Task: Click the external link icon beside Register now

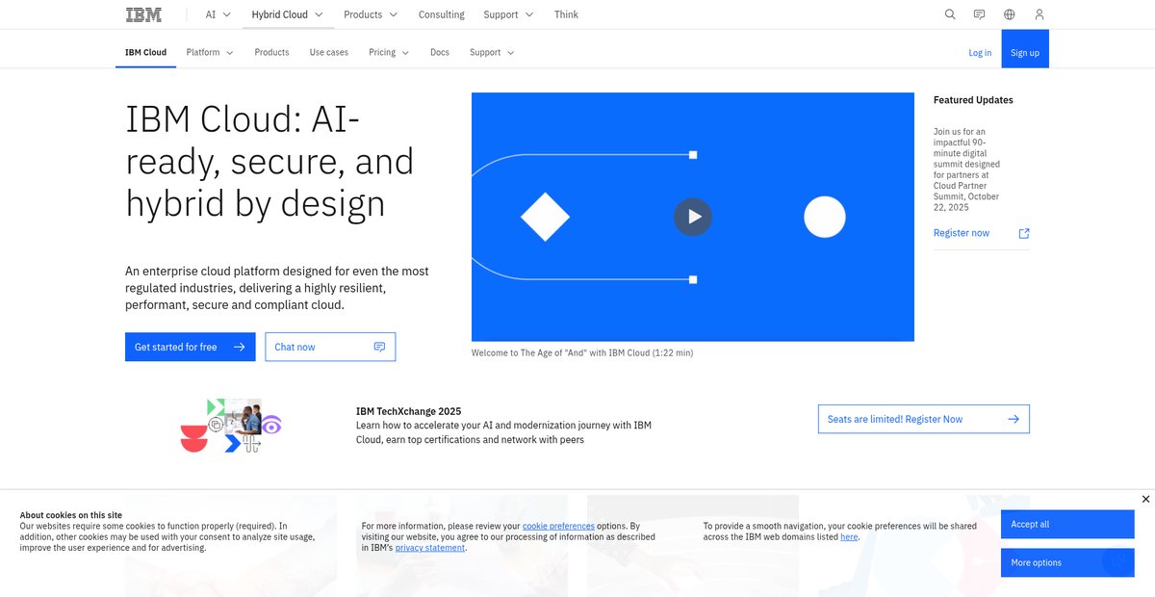Action: 1024,233
